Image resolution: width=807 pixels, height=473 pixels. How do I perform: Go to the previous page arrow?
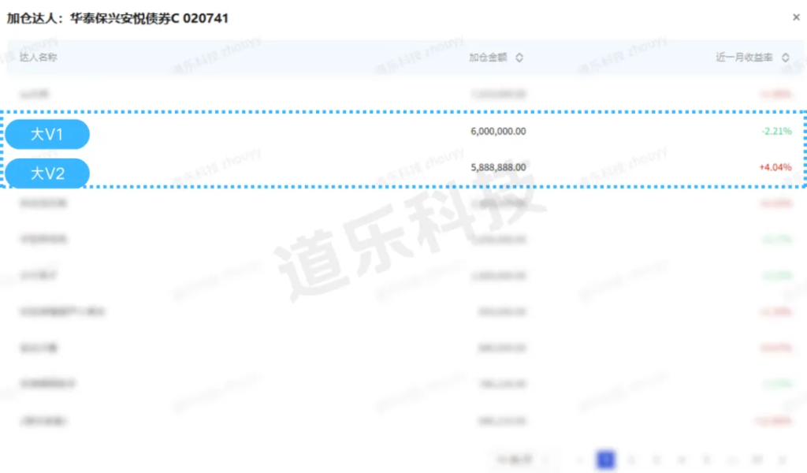[x=580, y=459]
